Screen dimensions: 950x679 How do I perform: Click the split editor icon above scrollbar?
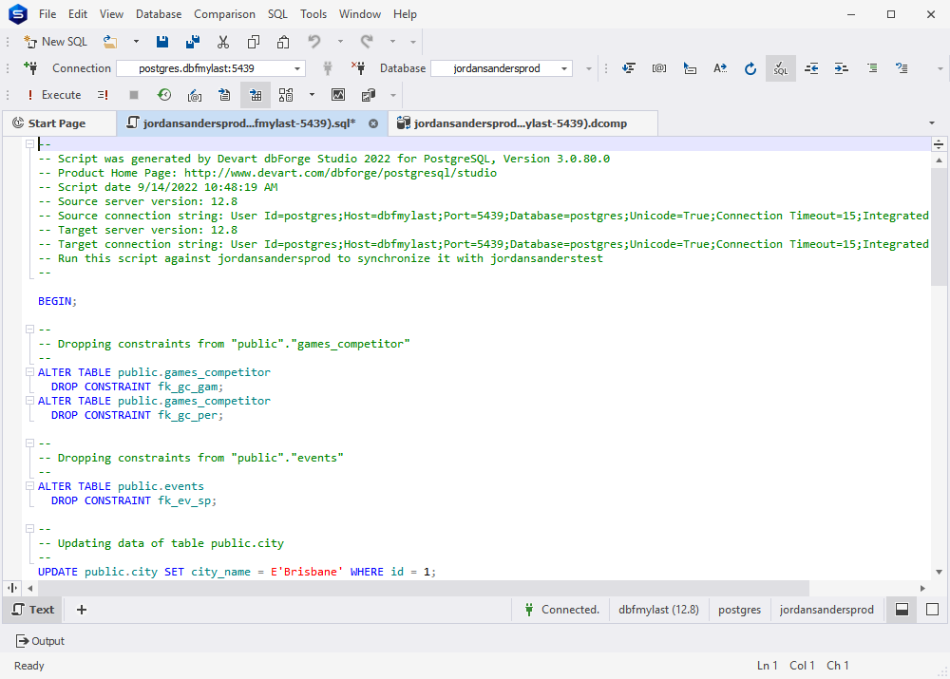(939, 144)
